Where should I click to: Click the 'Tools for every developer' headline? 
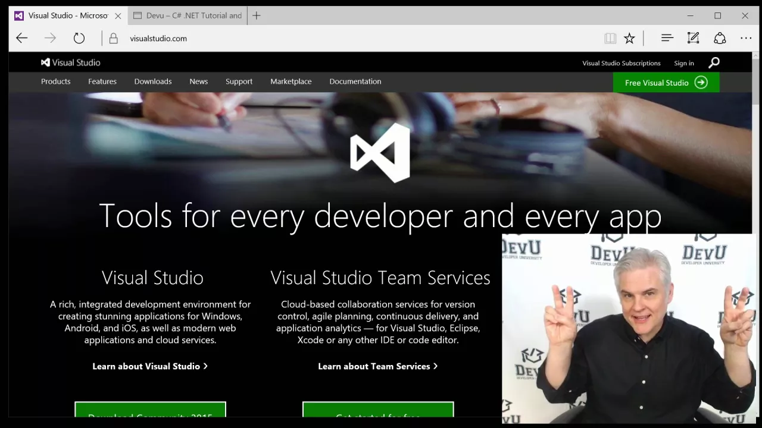380,216
